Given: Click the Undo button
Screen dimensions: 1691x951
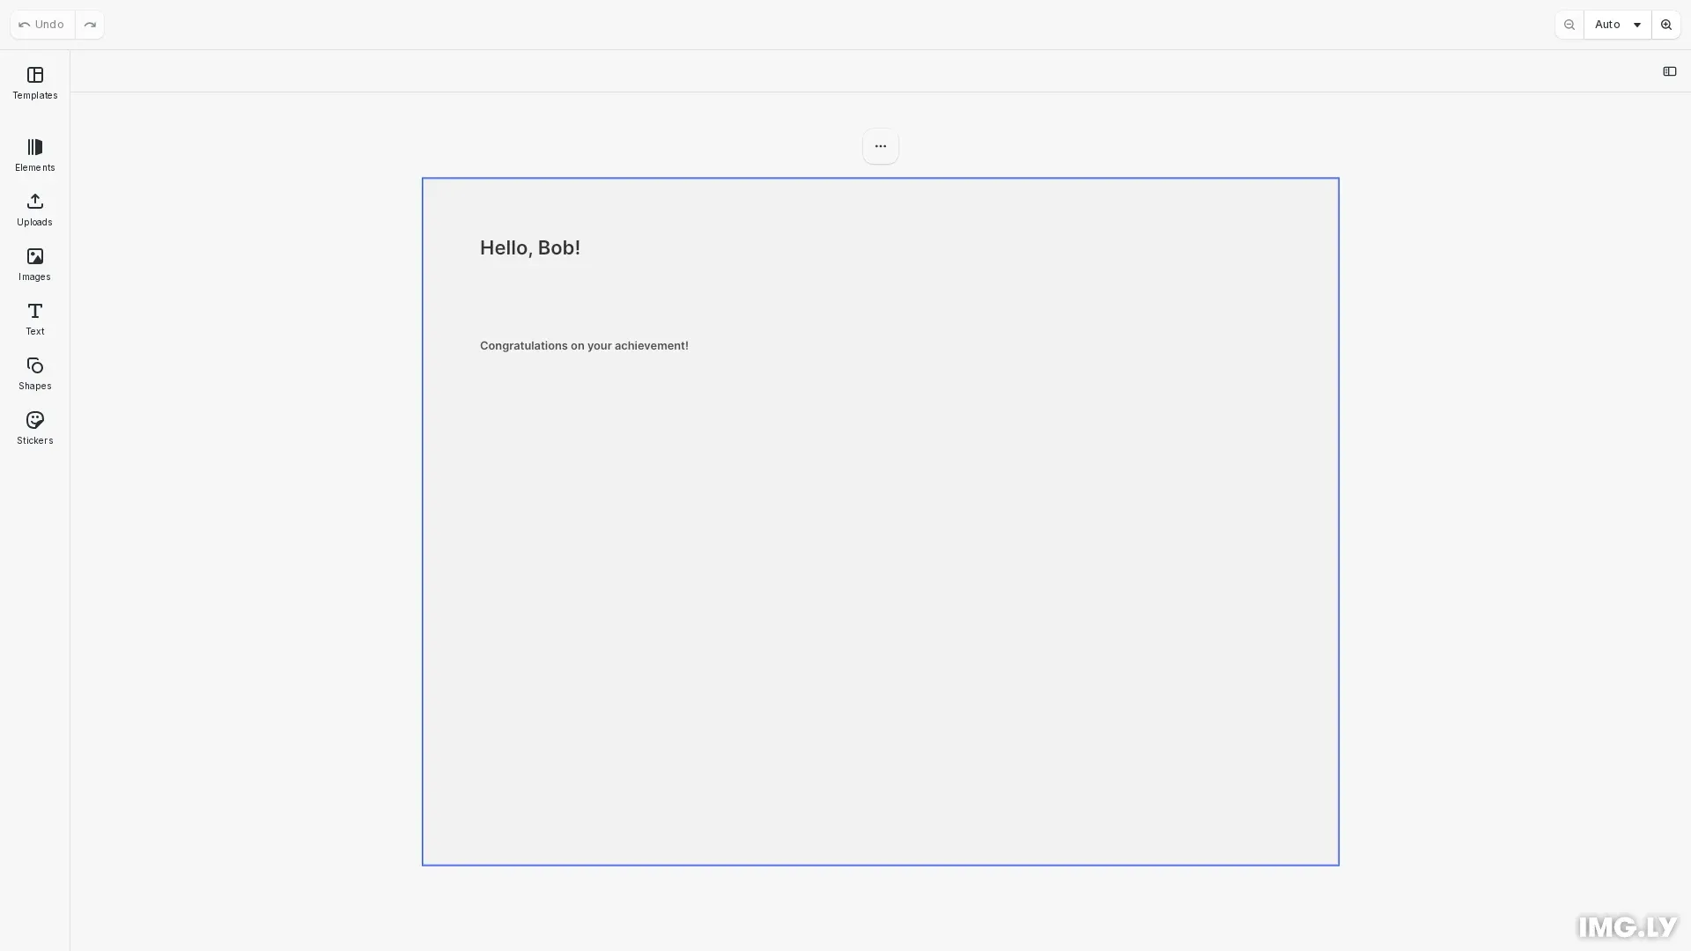Looking at the screenshot, I should point(41,24).
